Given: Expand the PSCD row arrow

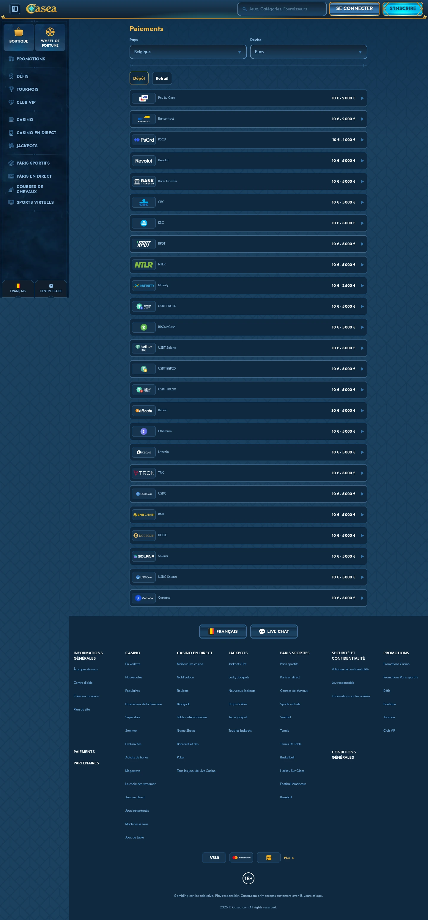Looking at the screenshot, I should 362,140.
